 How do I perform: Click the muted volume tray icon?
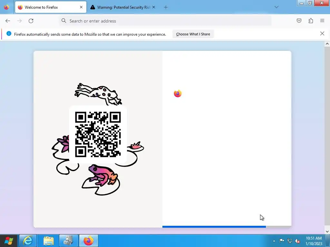[x=297, y=241]
